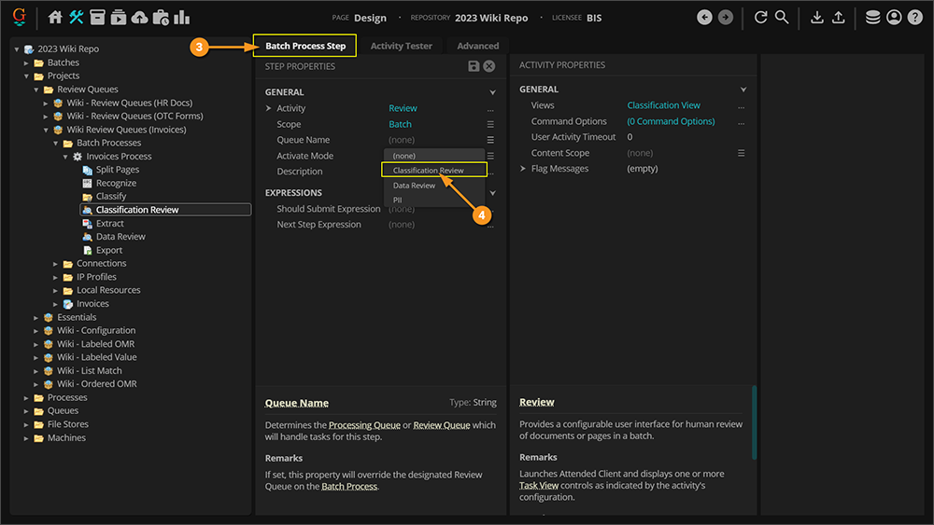Open search with the magnifying glass icon

pos(782,17)
